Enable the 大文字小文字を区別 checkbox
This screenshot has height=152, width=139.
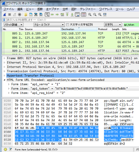[68, 25]
